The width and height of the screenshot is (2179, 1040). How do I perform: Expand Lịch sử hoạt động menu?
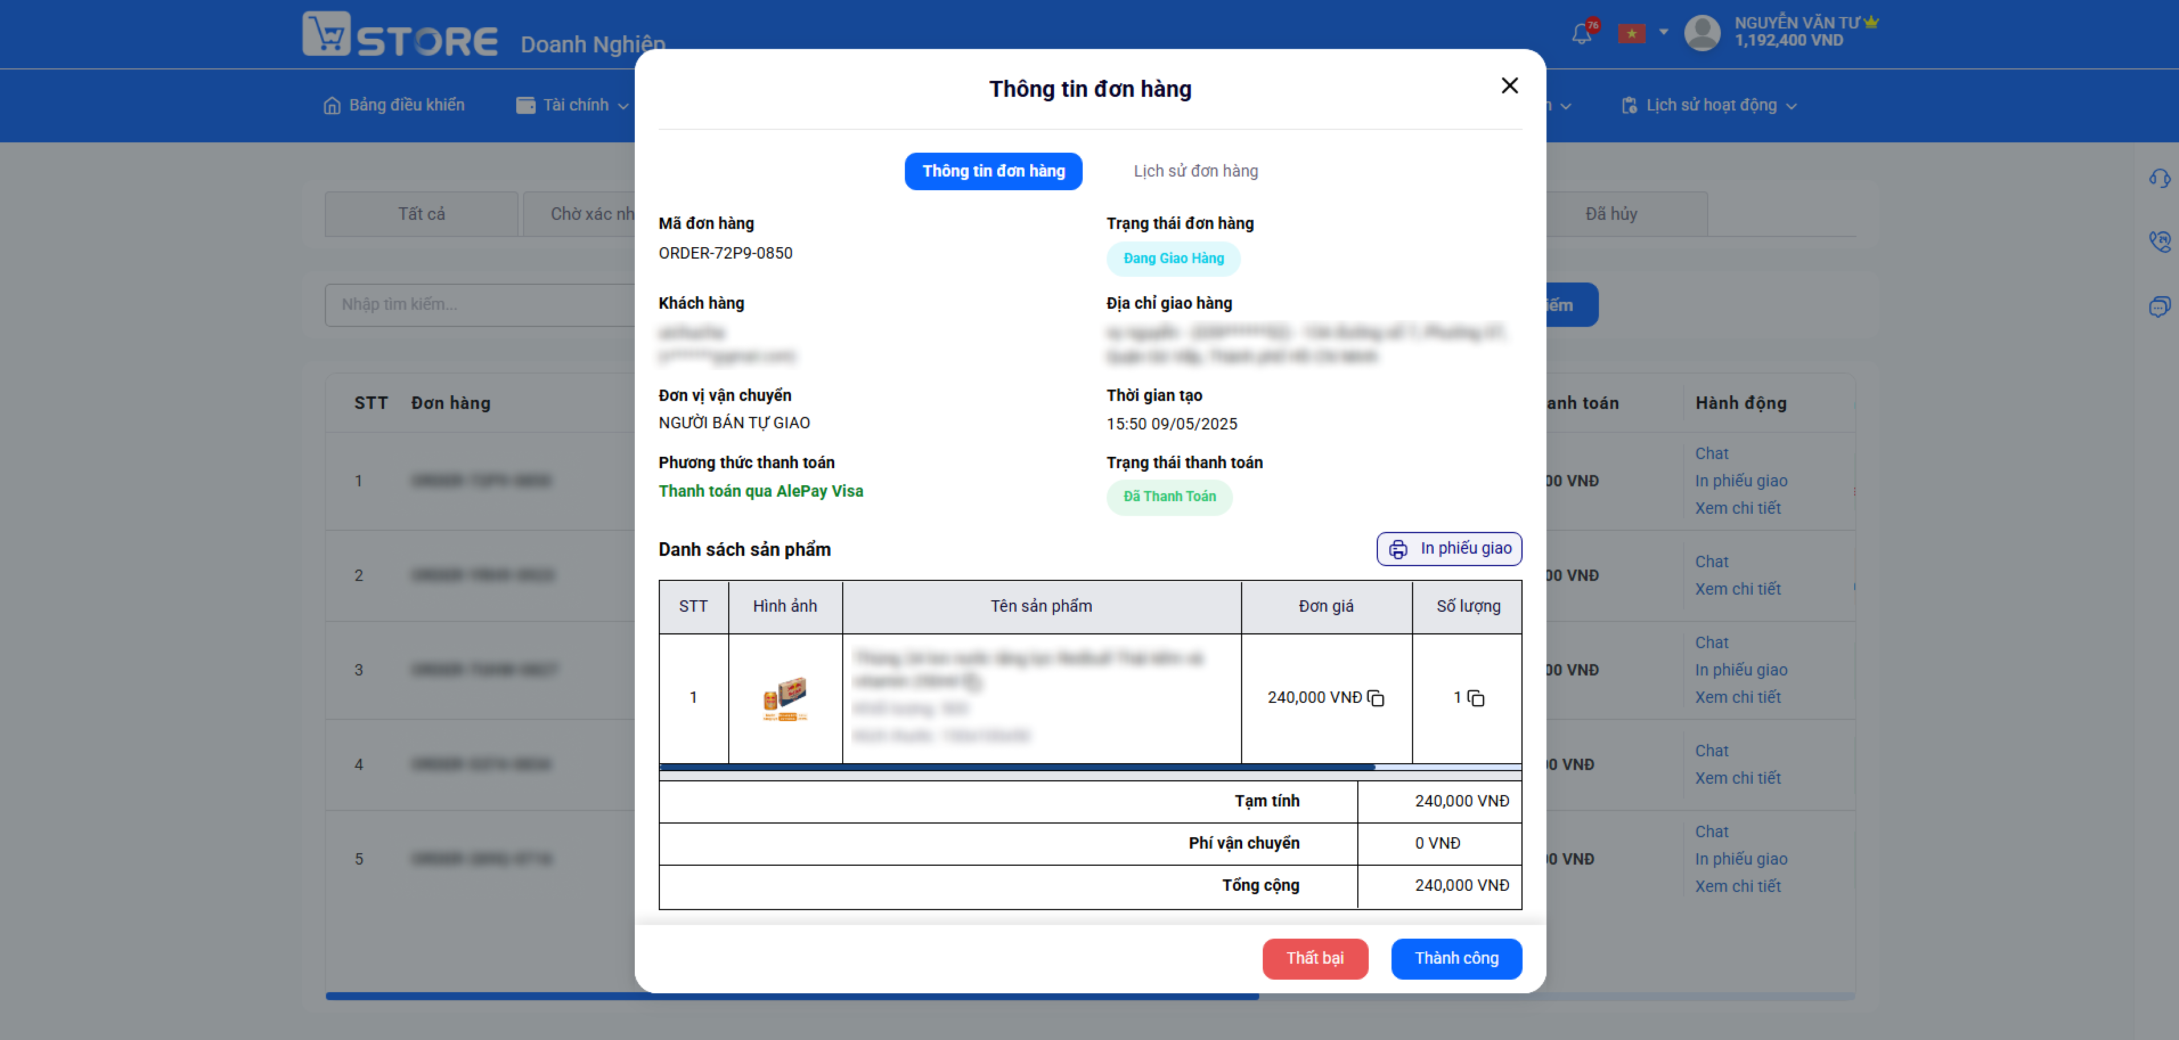pyautogui.click(x=1709, y=105)
